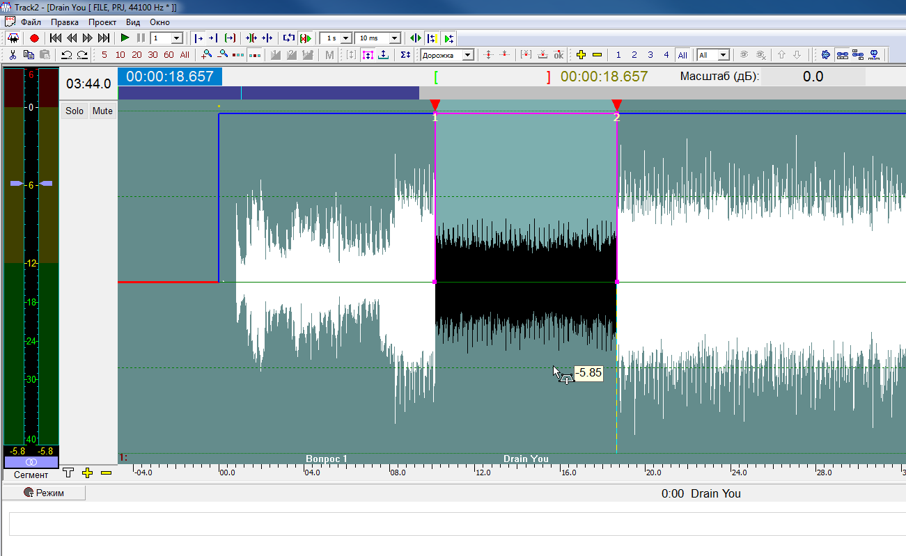
Task: Click the fast-forward double-arrow button
Action: [x=88, y=38]
